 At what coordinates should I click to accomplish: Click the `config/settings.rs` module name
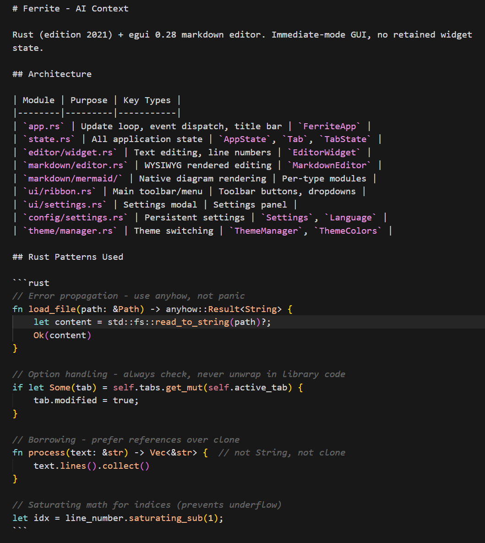[76, 217]
